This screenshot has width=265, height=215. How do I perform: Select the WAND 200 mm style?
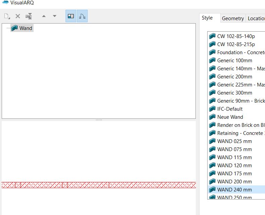236,182
